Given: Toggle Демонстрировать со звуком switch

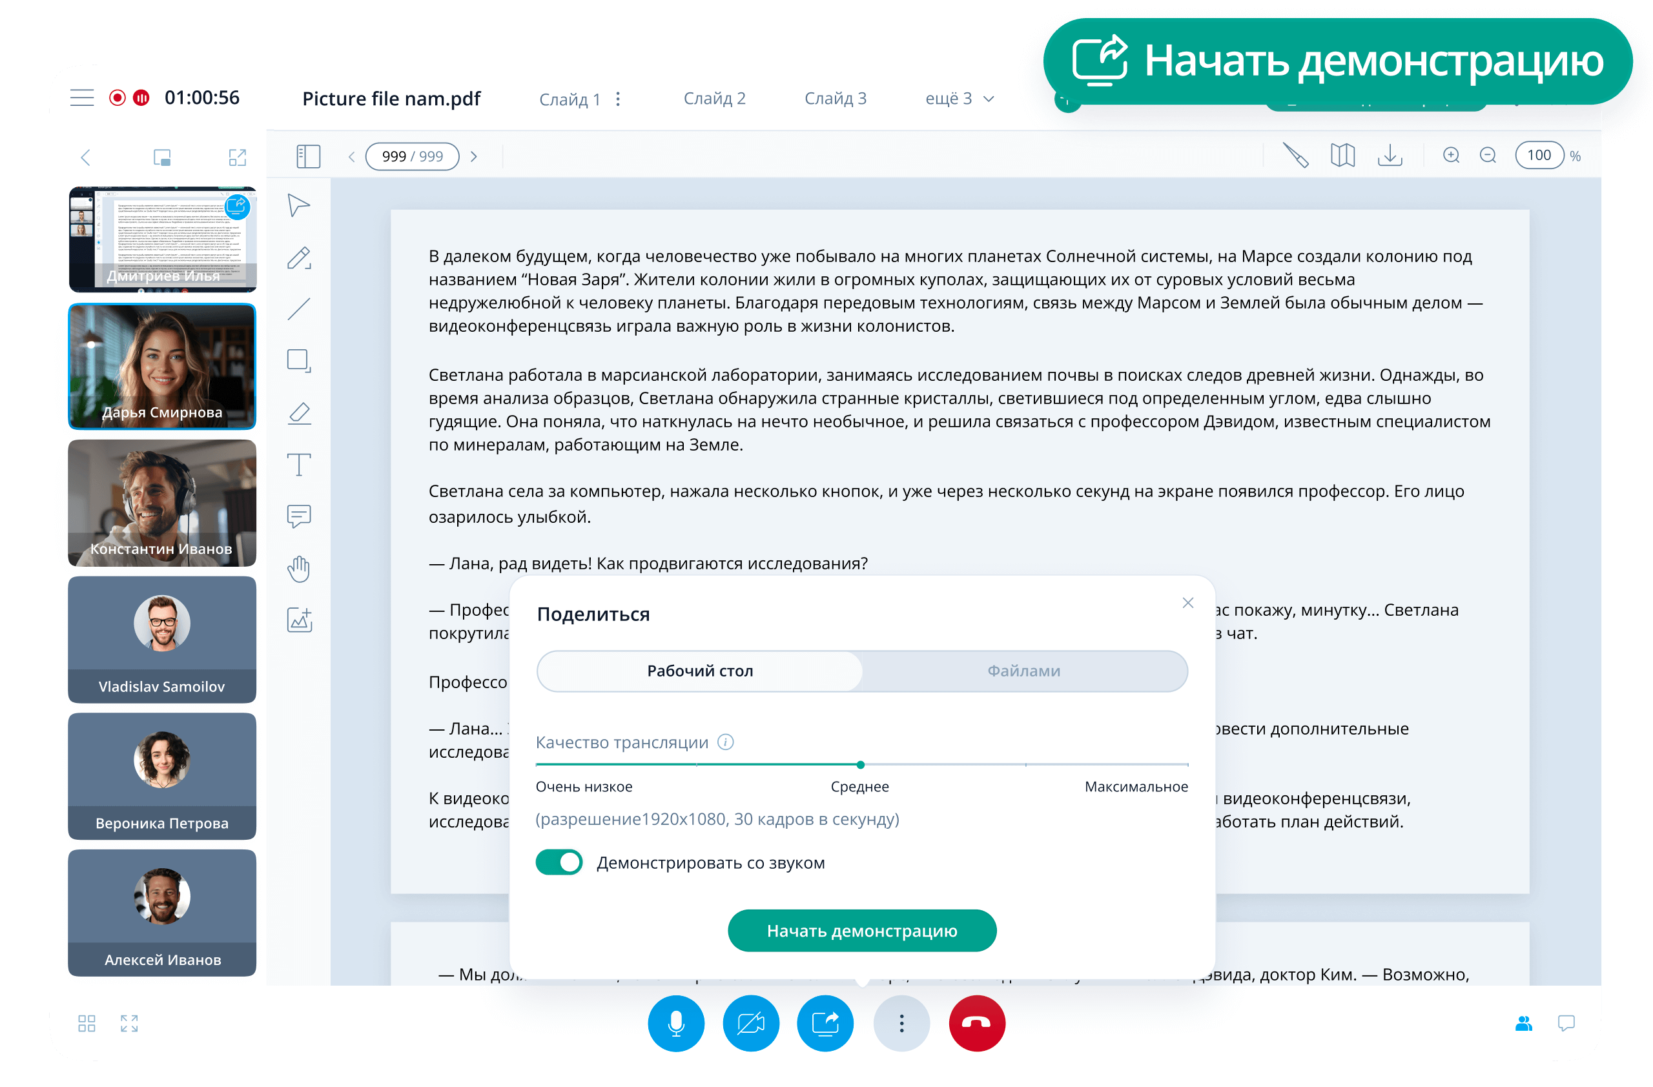Looking at the screenshot, I should point(559,862).
